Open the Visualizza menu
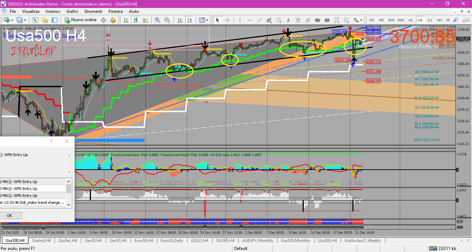The width and height of the screenshot is (472, 252). (31, 11)
